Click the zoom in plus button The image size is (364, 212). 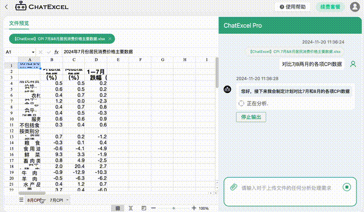pos(193,208)
